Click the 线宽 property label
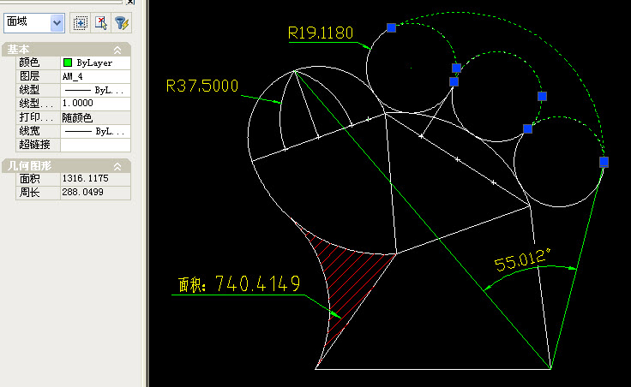This screenshot has width=631, height=387. click(29, 131)
